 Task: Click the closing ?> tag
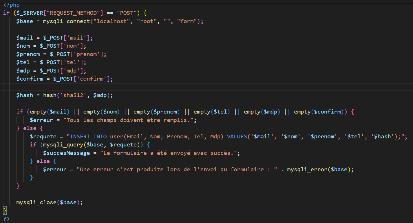[x=6, y=219]
